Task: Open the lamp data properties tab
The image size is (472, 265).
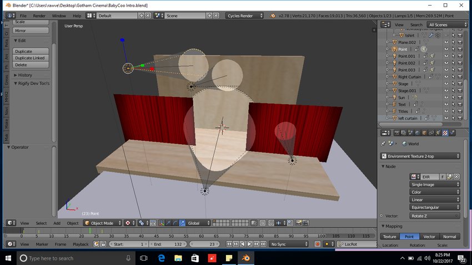Action: click(x=438, y=133)
